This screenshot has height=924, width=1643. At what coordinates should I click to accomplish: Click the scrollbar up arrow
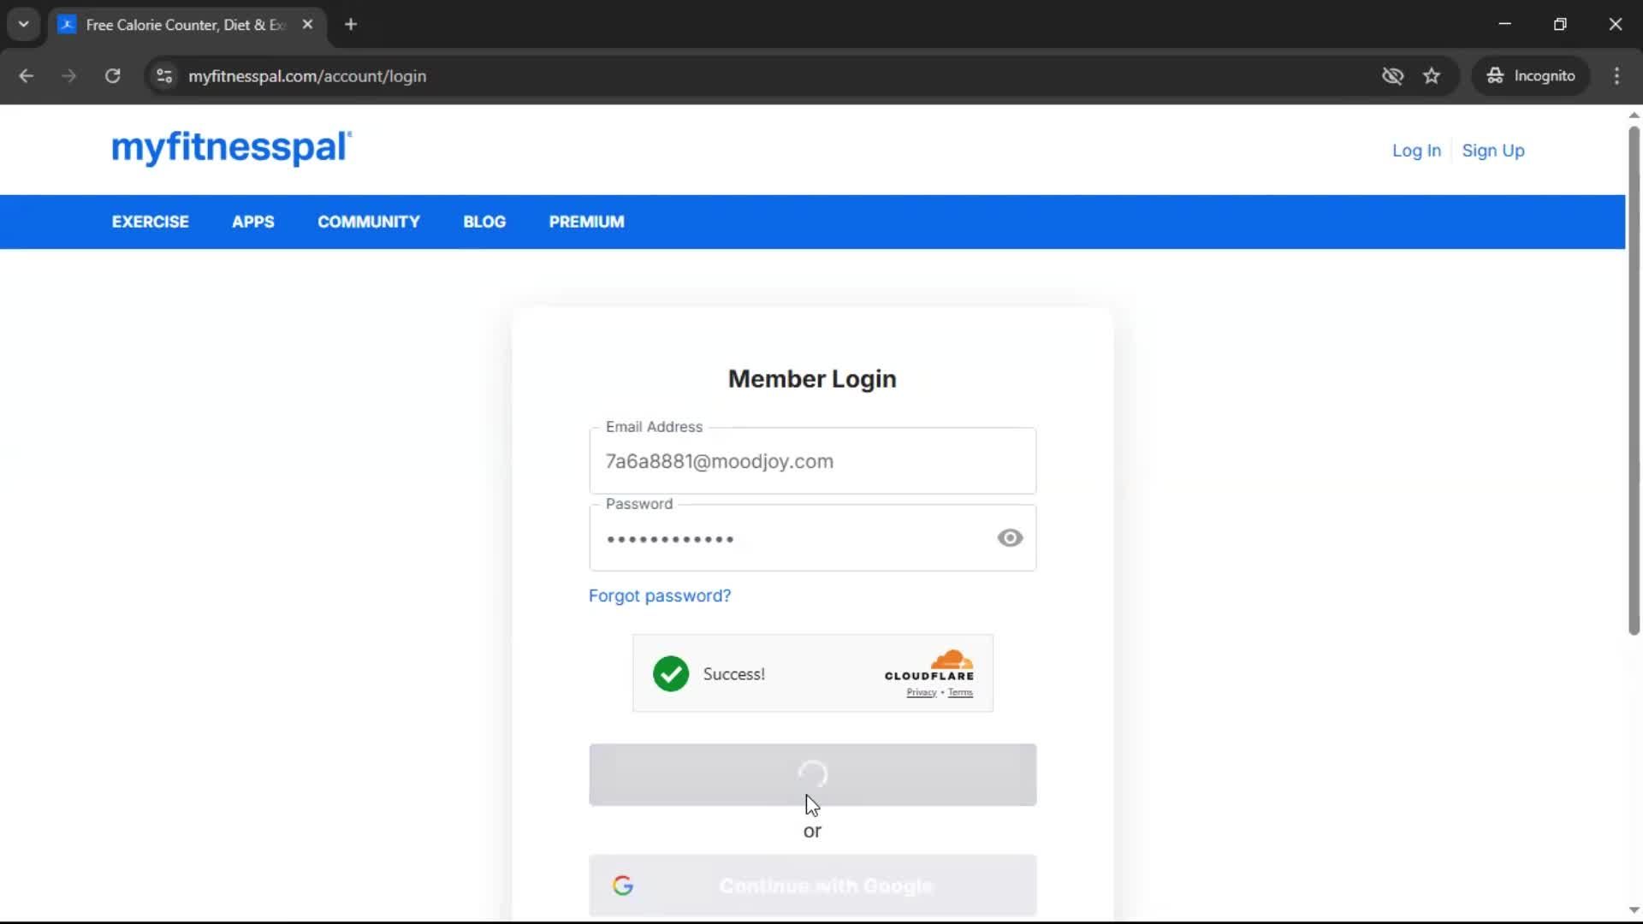(1634, 115)
